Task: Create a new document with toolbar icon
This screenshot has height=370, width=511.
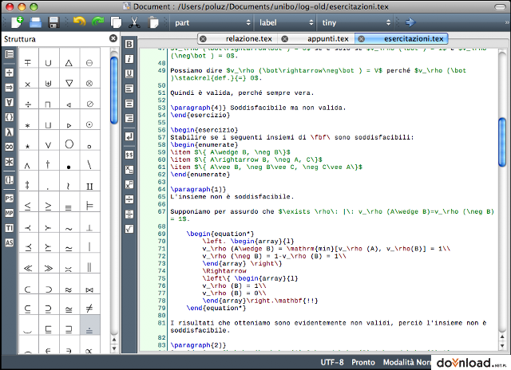Action: (x=17, y=22)
